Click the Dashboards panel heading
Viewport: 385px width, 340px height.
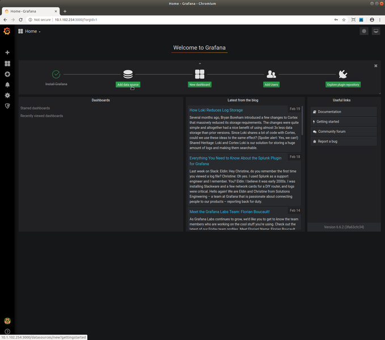click(x=101, y=100)
